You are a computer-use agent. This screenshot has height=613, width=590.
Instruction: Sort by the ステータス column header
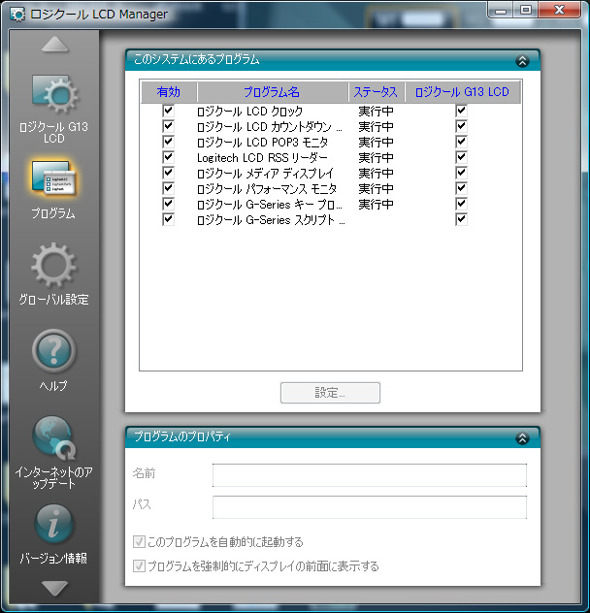coord(377,92)
